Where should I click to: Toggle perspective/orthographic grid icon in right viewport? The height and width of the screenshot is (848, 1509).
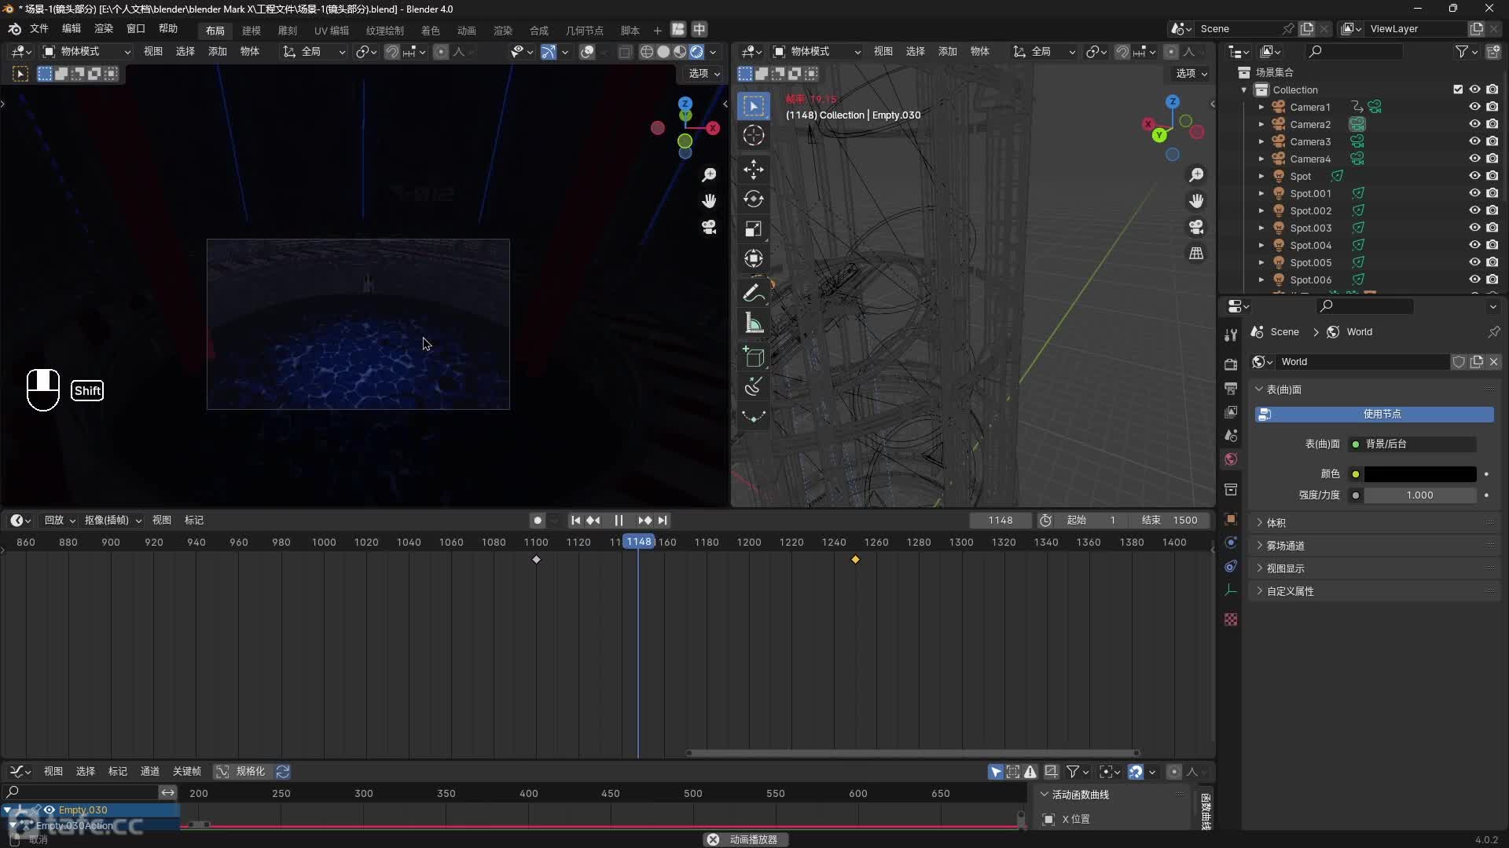coord(1196,253)
